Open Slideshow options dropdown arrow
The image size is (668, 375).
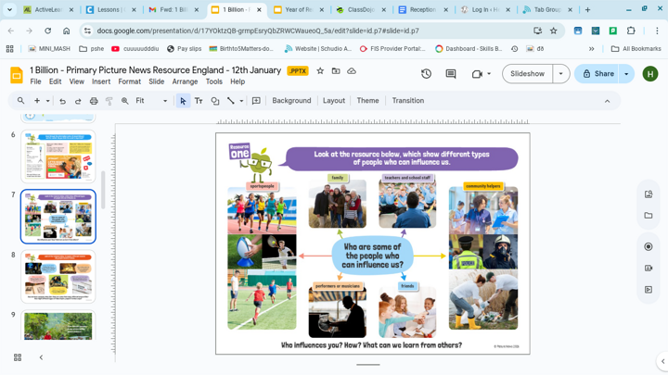pos(560,74)
